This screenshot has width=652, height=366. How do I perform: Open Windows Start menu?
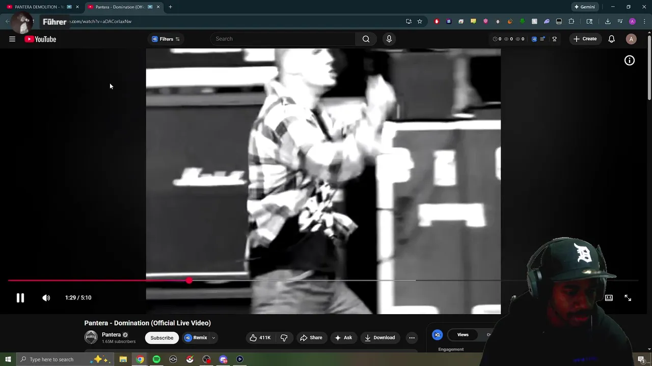point(8,359)
